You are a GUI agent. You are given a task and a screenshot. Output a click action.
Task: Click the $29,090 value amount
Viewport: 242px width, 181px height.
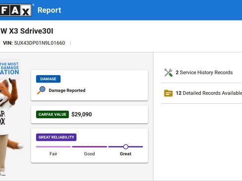pos(81,114)
